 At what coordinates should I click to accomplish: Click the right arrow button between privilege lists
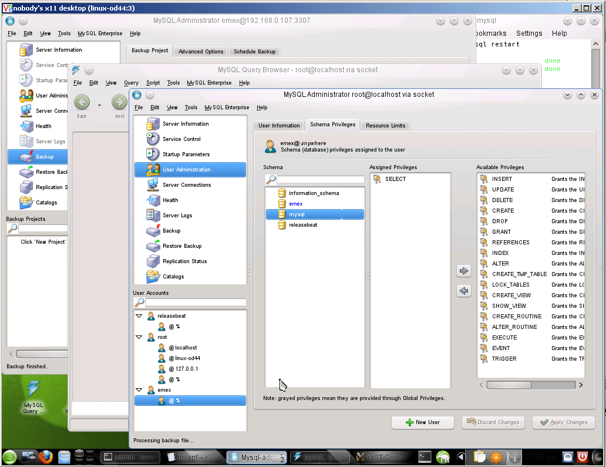click(464, 271)
